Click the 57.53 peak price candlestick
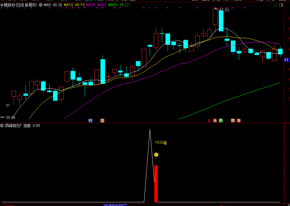Viewport: 290px width, 206px height. pyautogui.click(x=215, y=17)
